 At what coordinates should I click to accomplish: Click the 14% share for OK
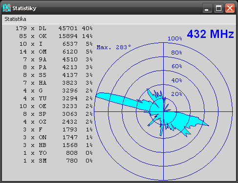(87, 36)
